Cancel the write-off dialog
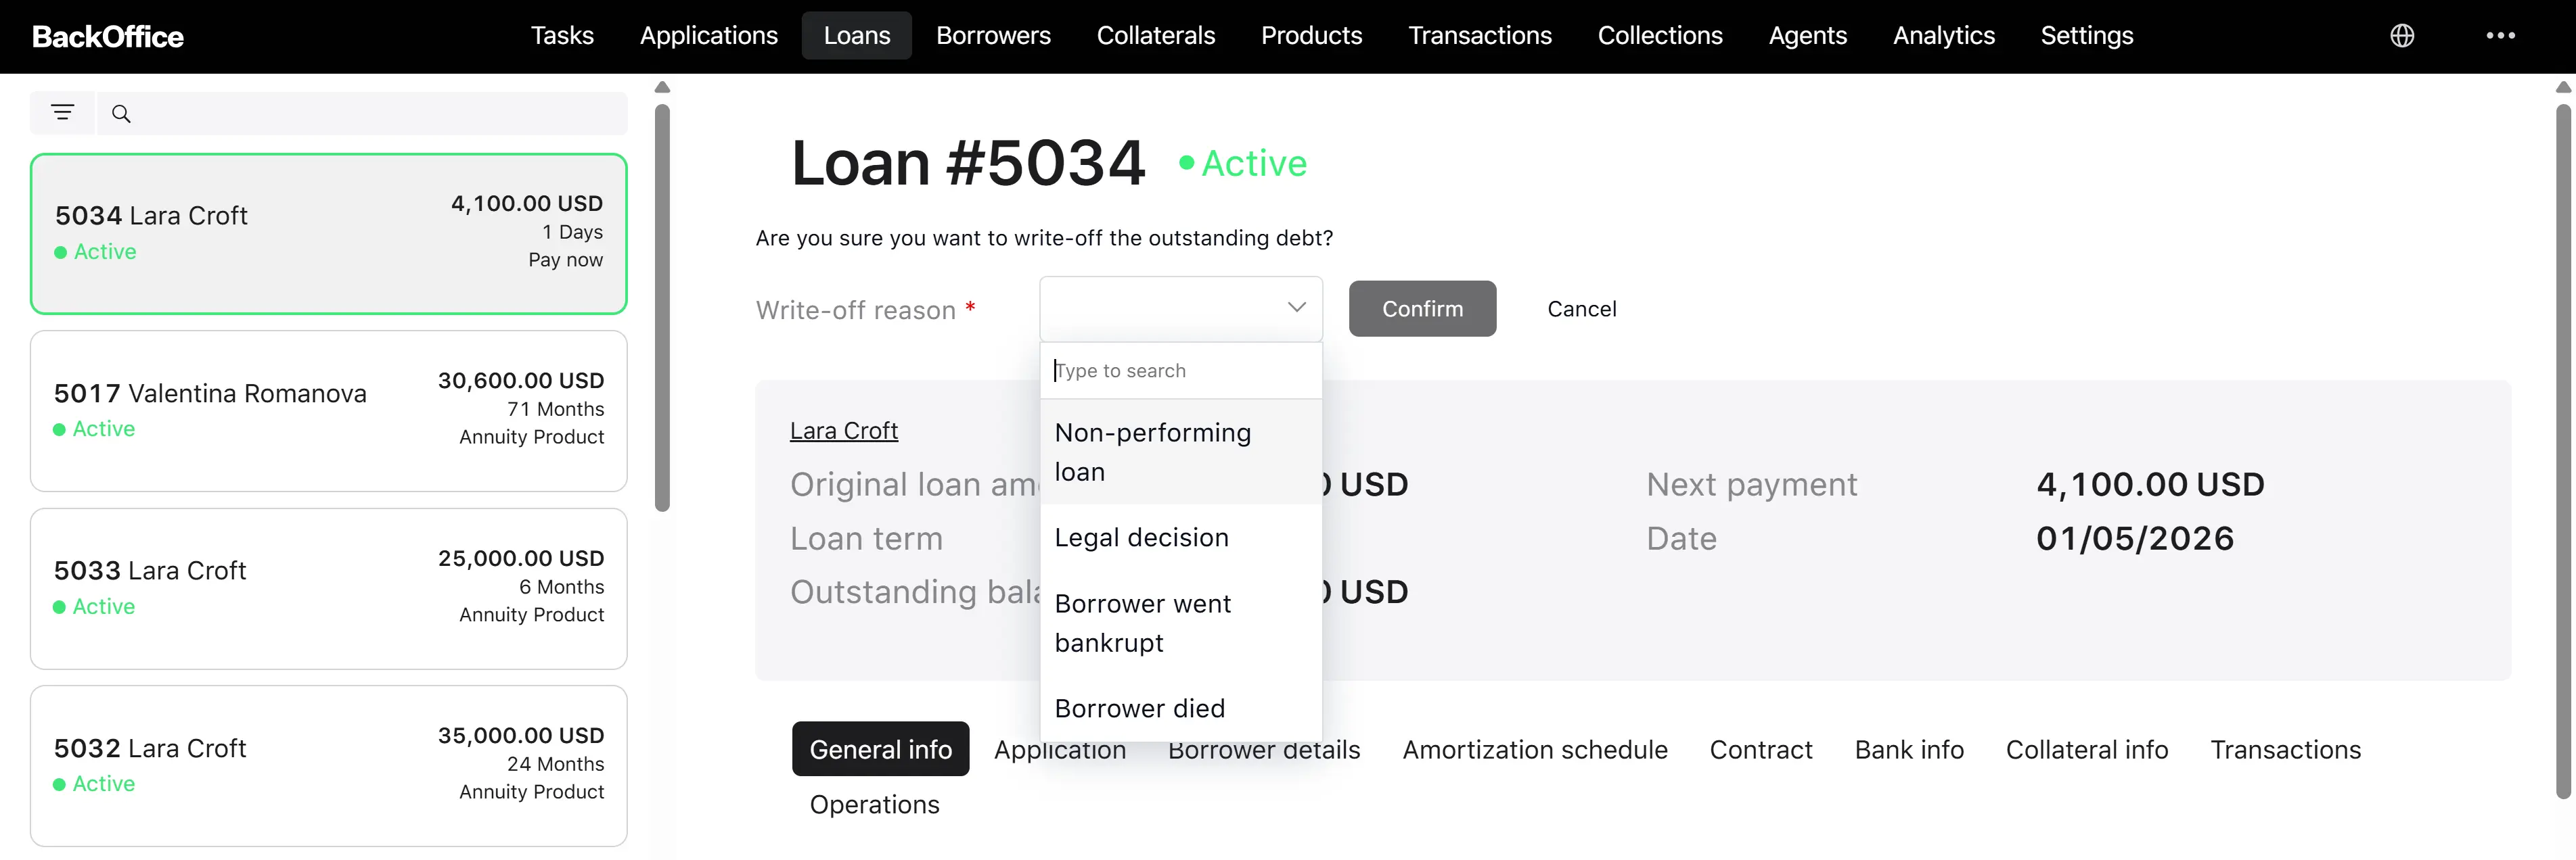Viewport: 2576px width, 860px height. point(1580,309)
